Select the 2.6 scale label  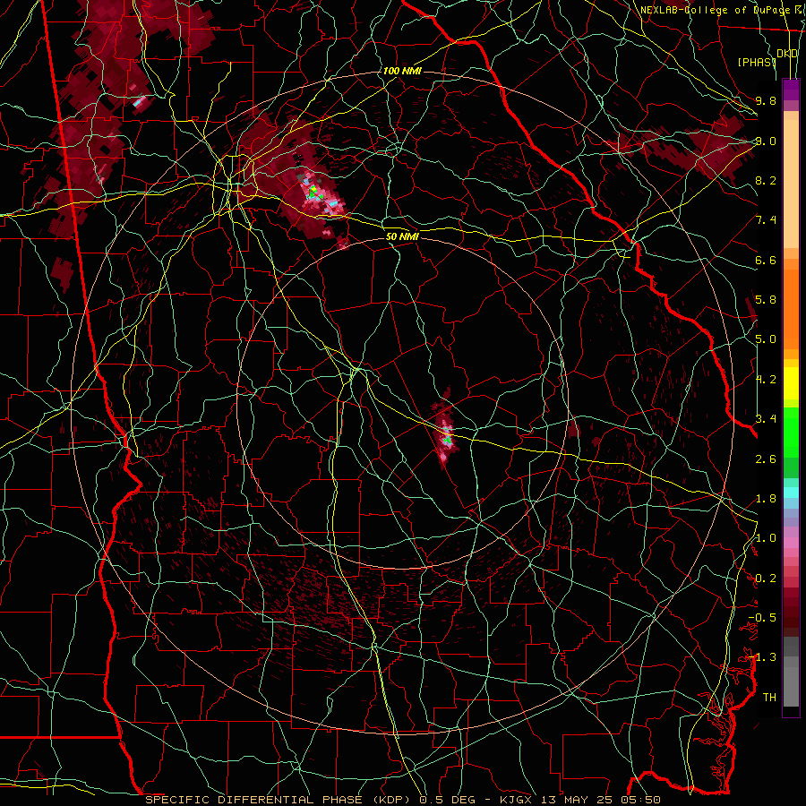(x=766, y=459)
